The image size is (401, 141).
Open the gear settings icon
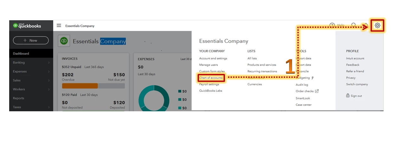pos(377,26)
